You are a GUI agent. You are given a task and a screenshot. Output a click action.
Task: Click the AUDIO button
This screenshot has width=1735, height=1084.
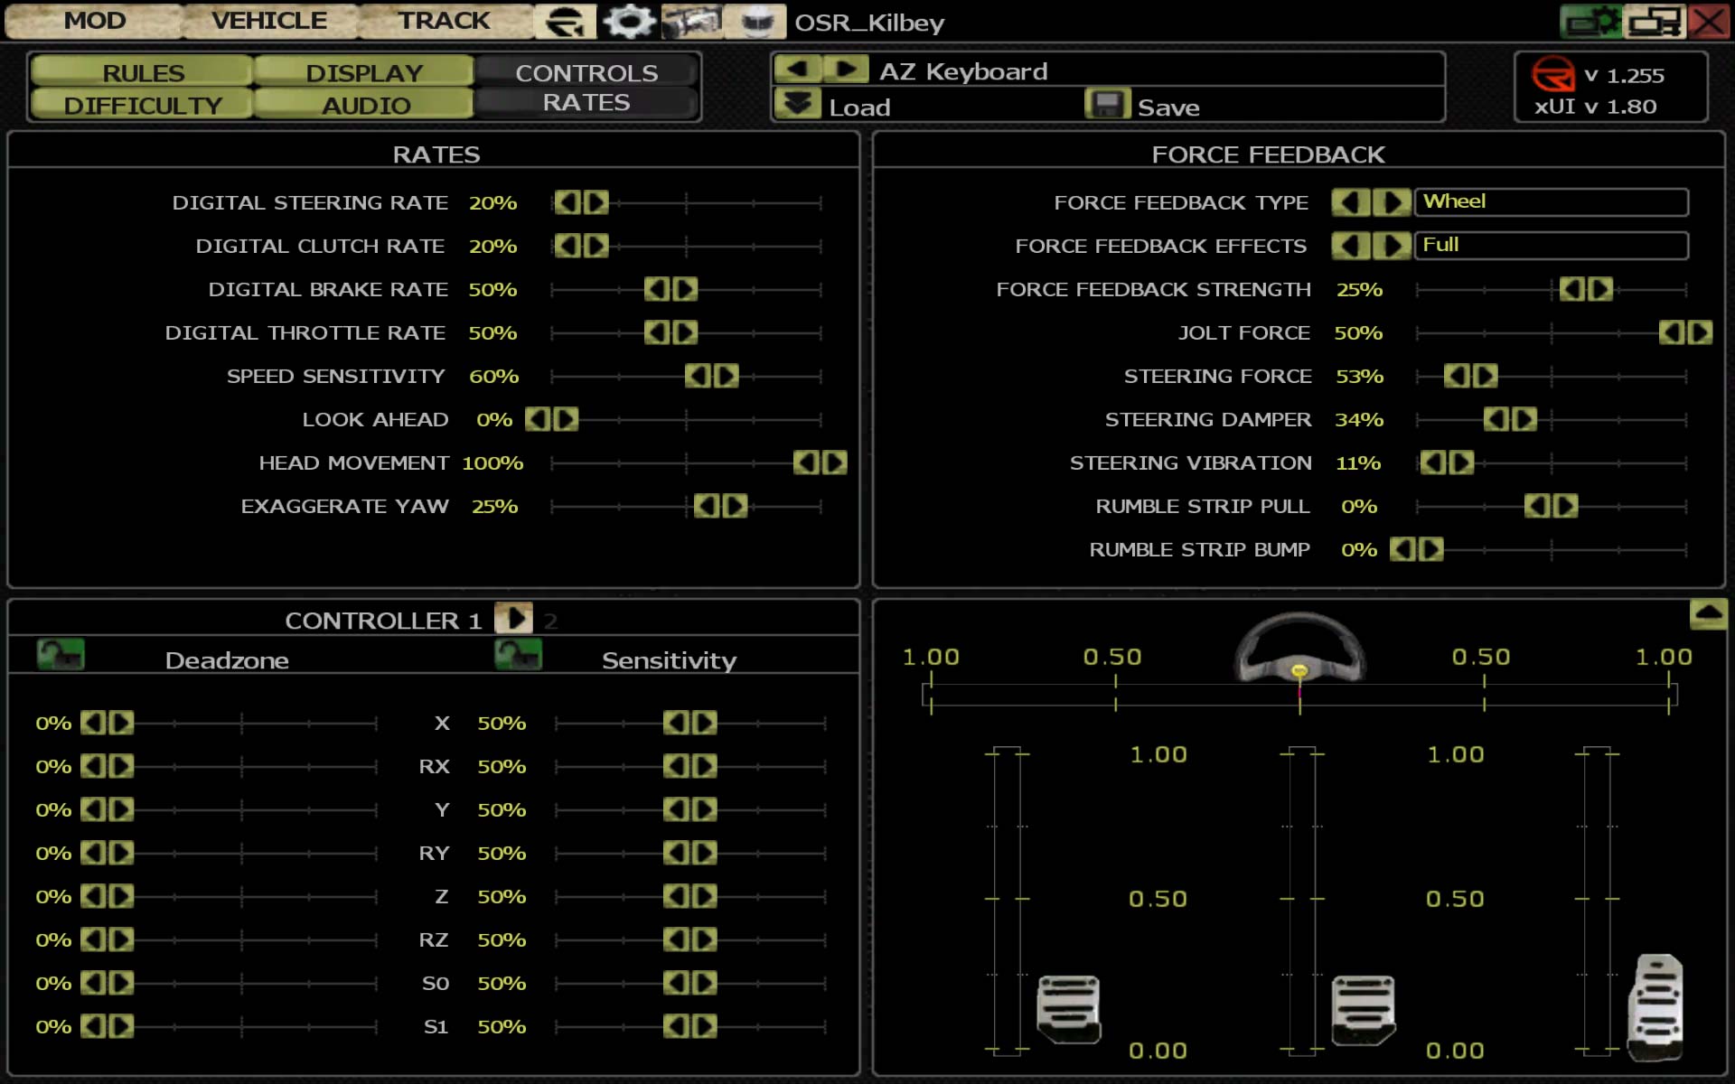366,105
